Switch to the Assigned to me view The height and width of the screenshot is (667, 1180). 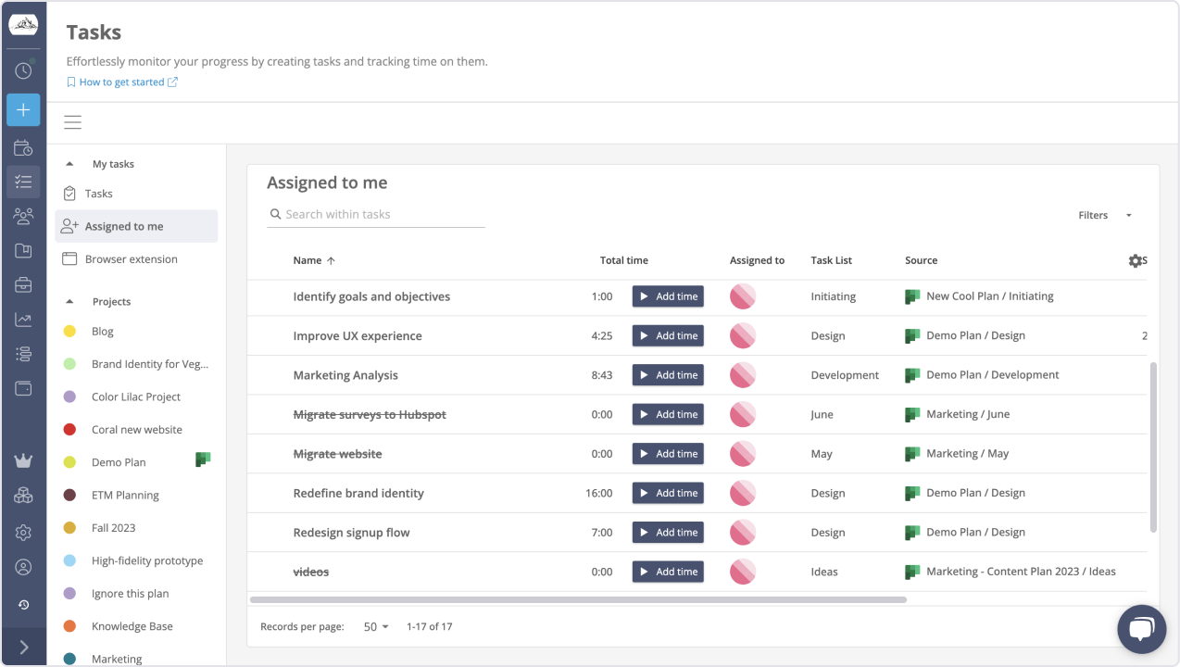point(123,225)
